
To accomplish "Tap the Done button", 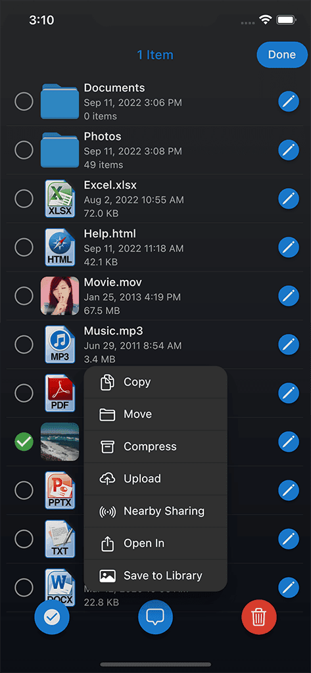I will tap(282, 55).
